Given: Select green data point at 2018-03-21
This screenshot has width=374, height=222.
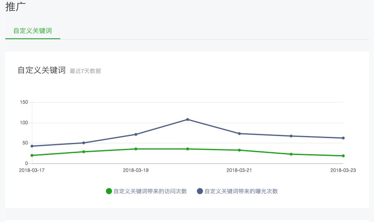Looking at the screenshot, I should point(239,150).
